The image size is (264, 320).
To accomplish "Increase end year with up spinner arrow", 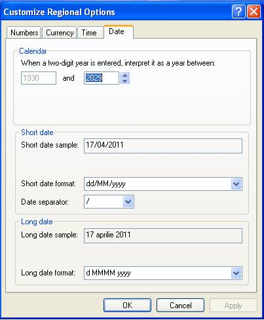I will click(x=125, y=75).
